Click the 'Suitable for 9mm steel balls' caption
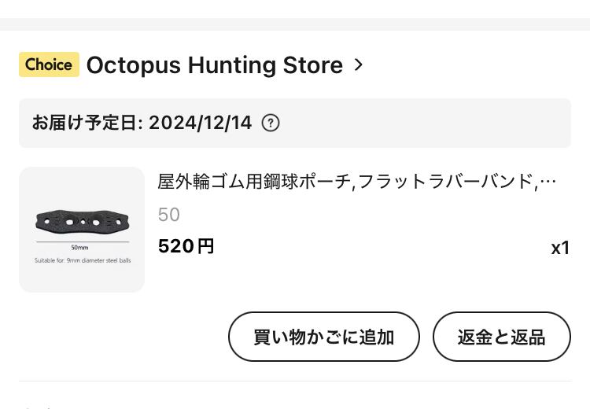 [82, 260]
